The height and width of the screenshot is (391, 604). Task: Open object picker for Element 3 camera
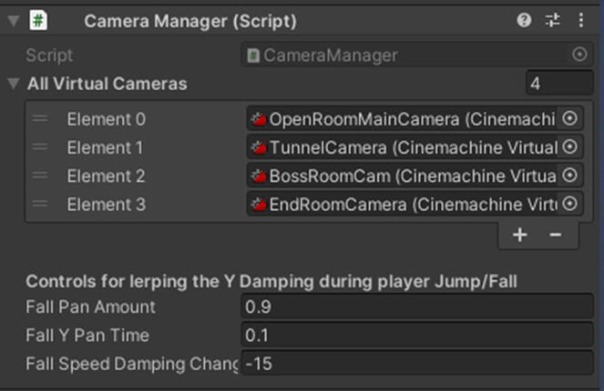[570, 205]
